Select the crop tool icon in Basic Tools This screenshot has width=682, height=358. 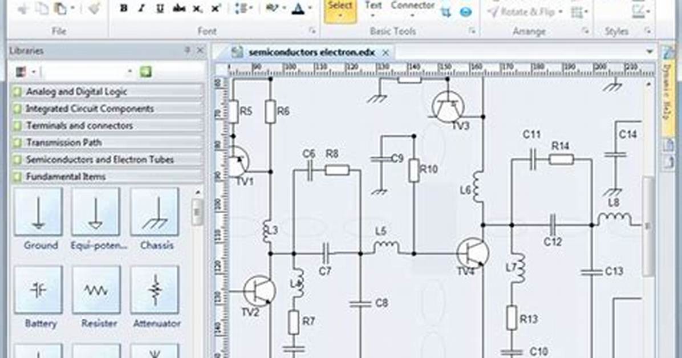point(446,12)
